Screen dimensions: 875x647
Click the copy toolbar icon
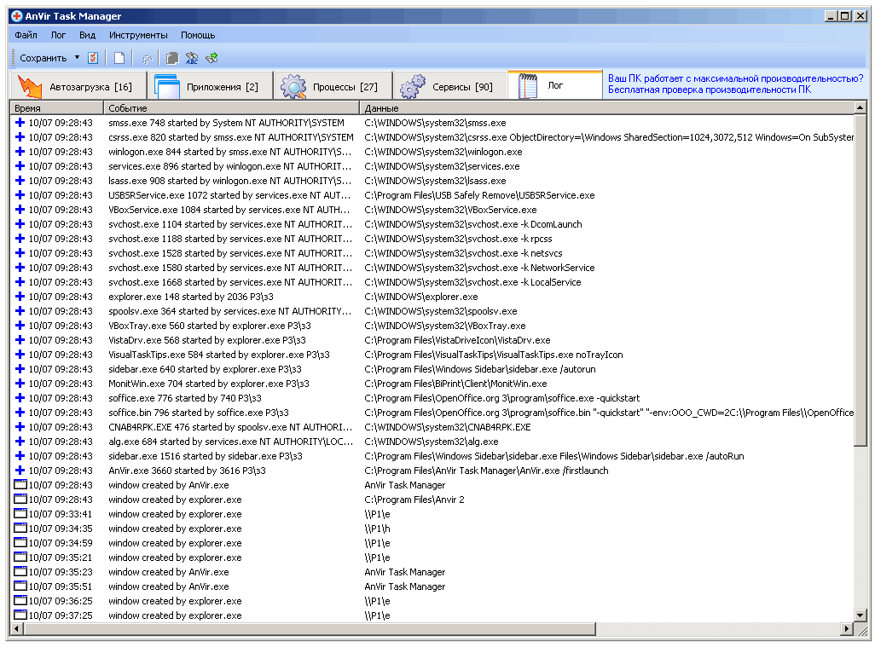pos(172,58)
